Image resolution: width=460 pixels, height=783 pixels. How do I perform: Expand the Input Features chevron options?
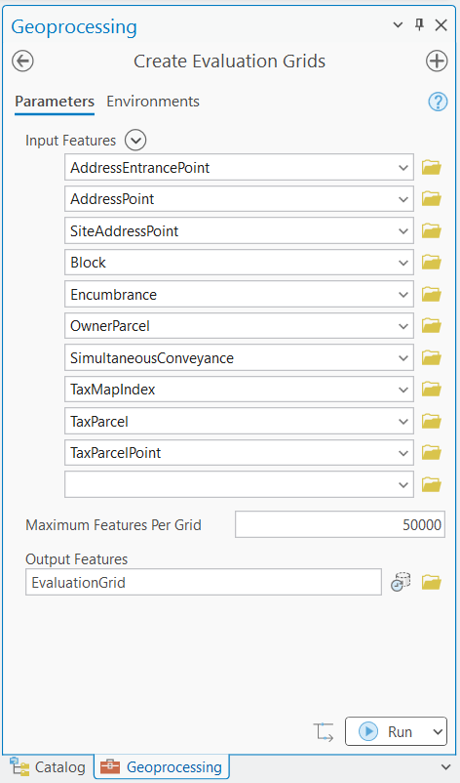pos(135,140)
